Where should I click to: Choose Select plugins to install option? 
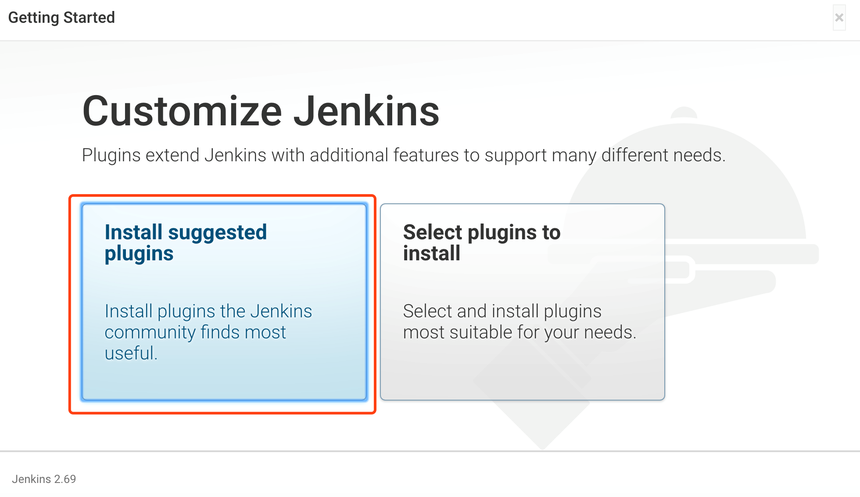pos(523,302)
